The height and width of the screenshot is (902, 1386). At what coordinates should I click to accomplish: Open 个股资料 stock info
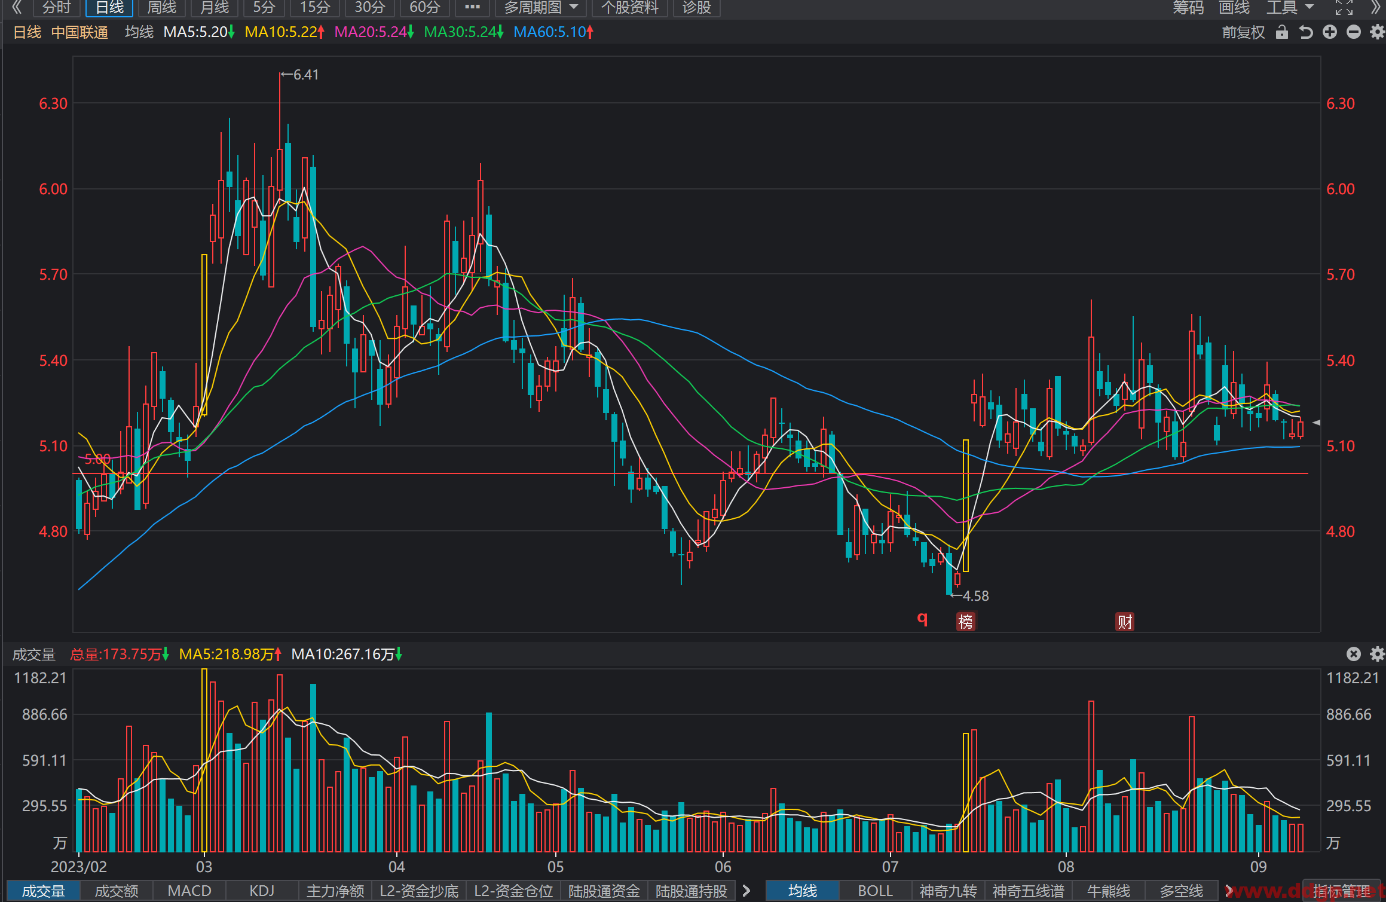[629, 7]
